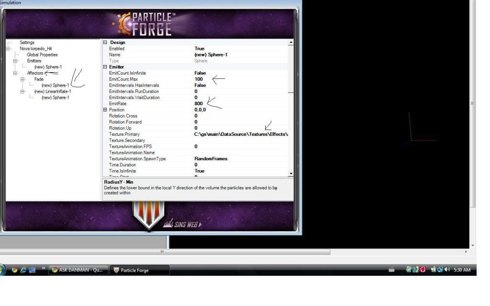Select Sphere-1 under LinearInflate-1
Viewport: 490px width, 306px height.
56,98
